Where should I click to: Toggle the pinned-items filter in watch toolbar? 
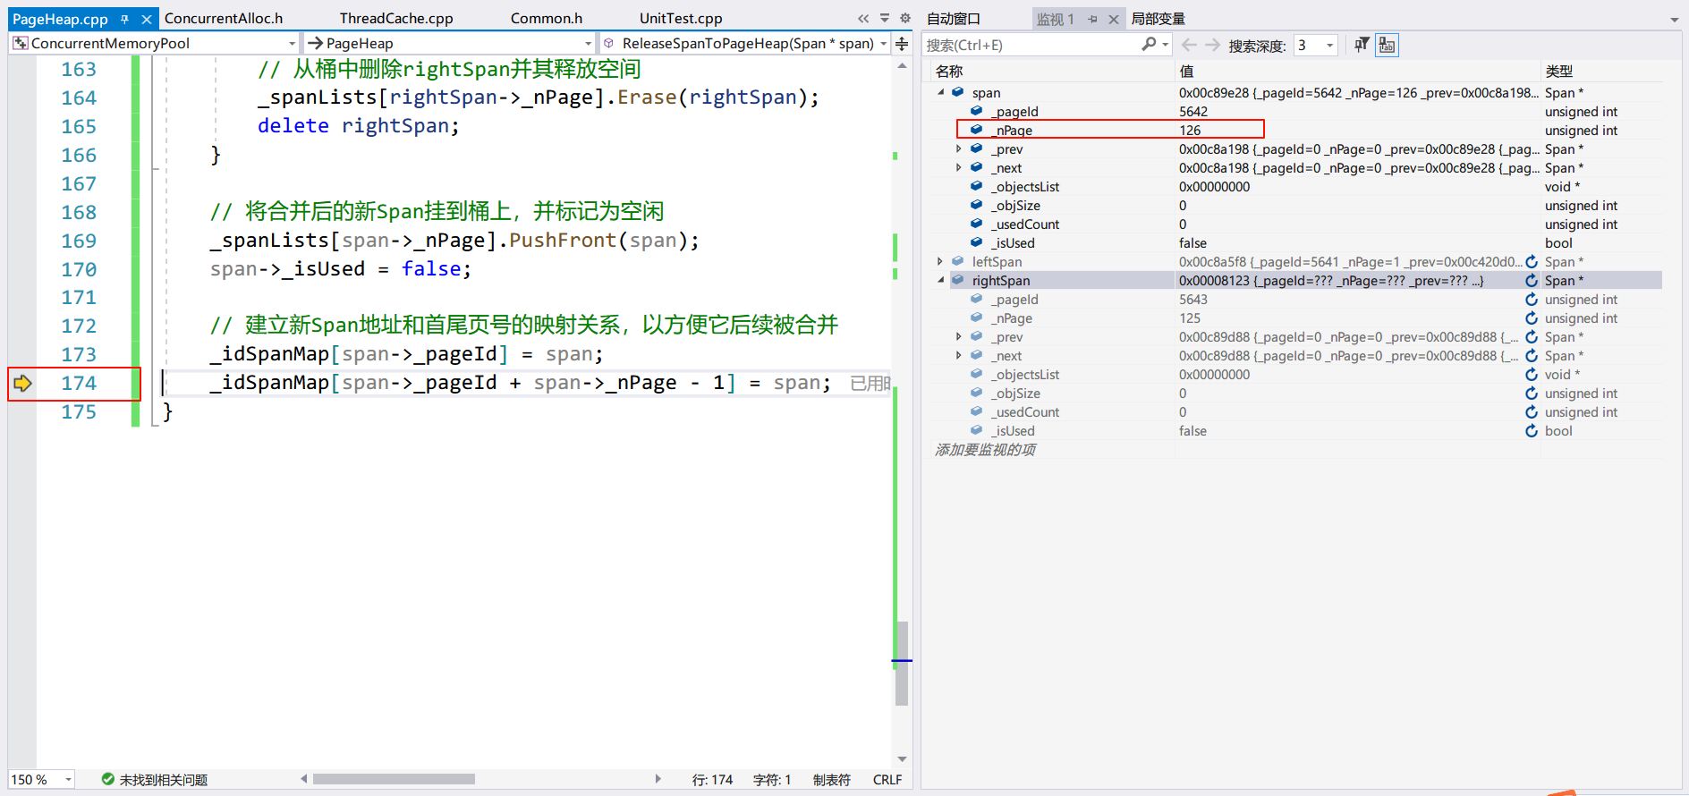1362,45
